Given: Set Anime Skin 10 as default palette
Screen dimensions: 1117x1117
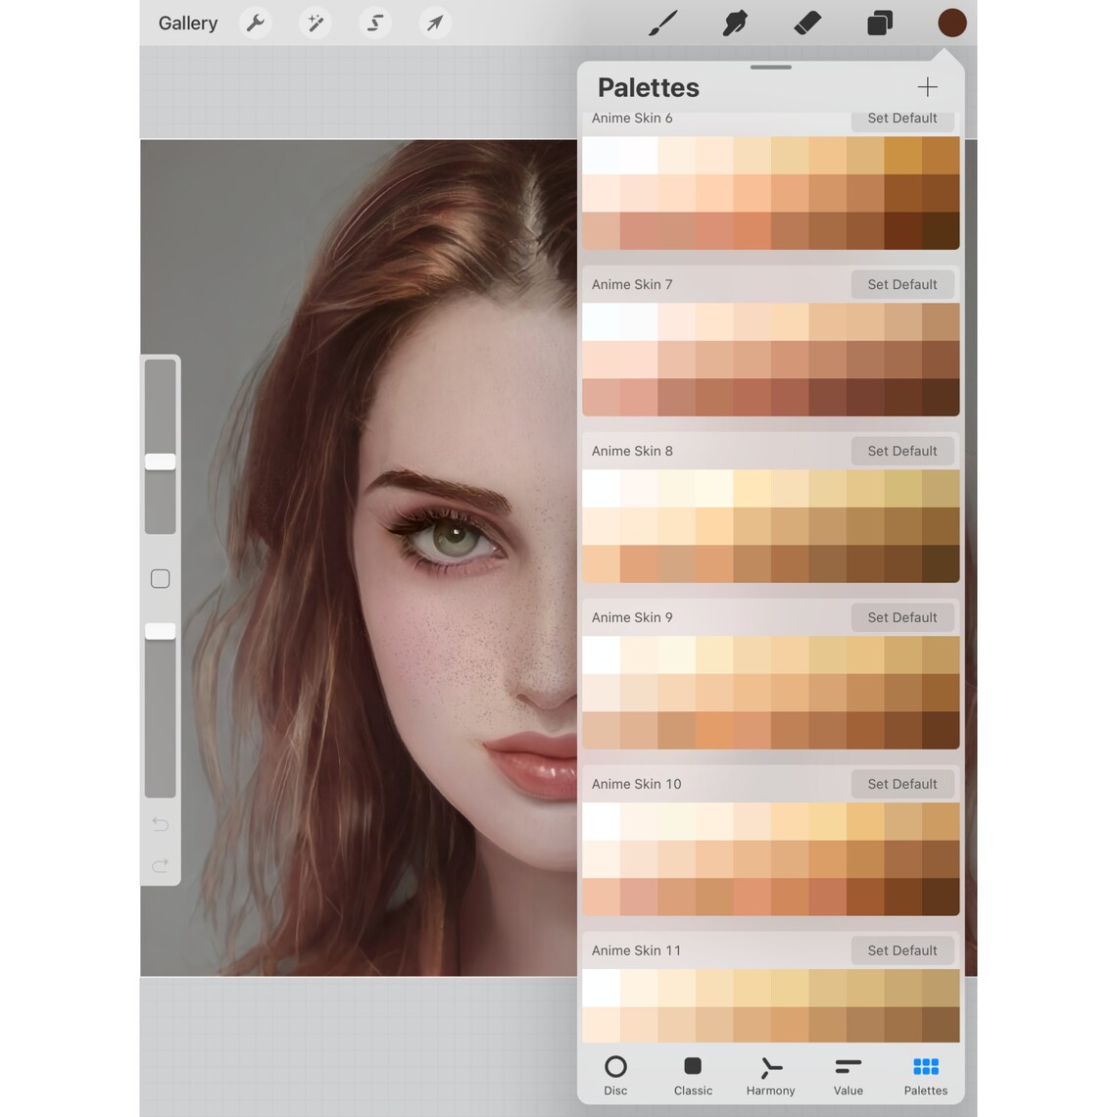Looking at the screenshot, I should (901, 784).
